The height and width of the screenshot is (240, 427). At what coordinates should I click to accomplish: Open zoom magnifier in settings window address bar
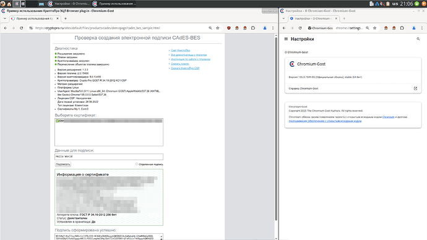pos(368,28)
